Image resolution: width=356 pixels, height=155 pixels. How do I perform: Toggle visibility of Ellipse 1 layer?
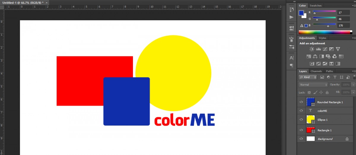[x=301, y=120]
